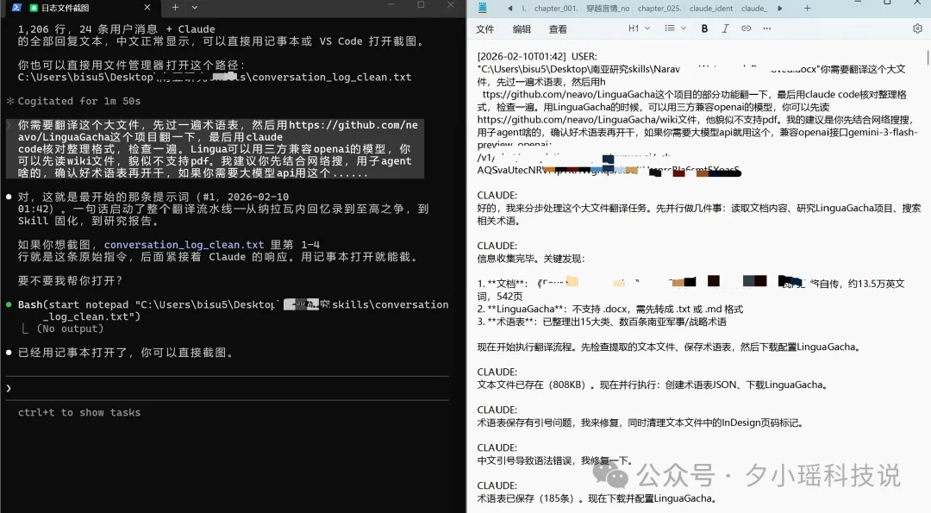Open a new document tab with the plus icon
The width and height of the screenshot is (931, 513).
[x=807, y=8]
